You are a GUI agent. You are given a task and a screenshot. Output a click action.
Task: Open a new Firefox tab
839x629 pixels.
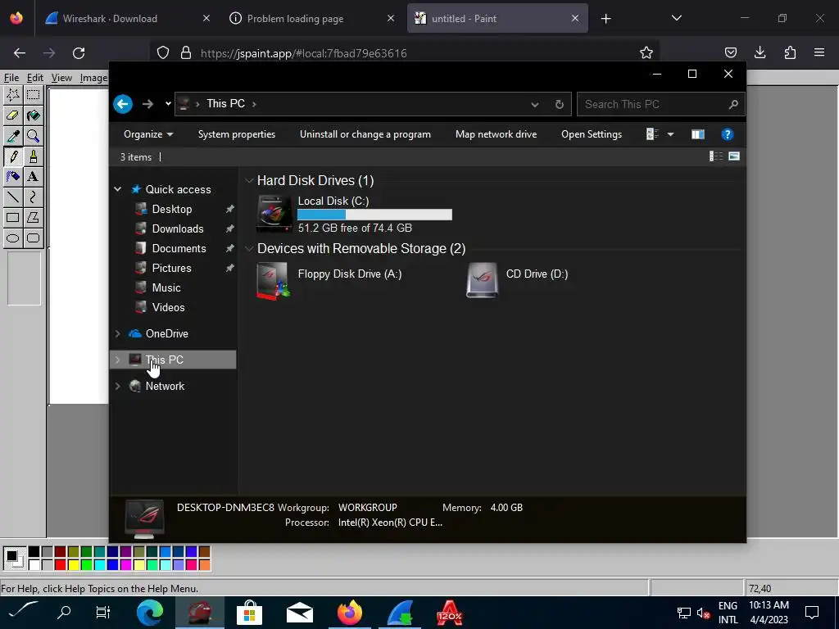pos(605,19)
